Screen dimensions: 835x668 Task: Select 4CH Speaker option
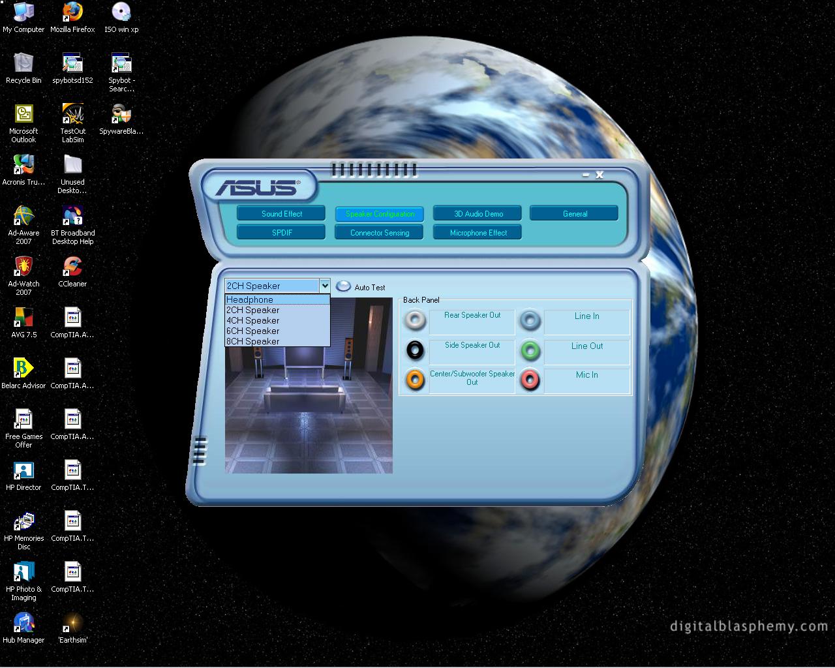coord(277,320)
